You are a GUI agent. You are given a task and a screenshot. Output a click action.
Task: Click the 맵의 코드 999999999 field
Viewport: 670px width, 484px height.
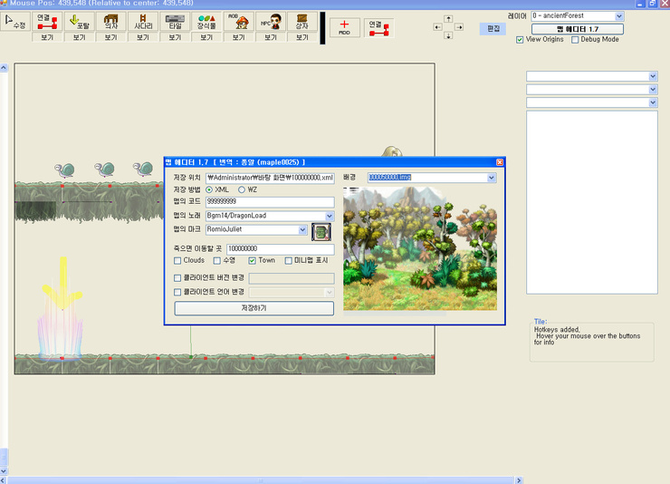click(x=270, y=201)
